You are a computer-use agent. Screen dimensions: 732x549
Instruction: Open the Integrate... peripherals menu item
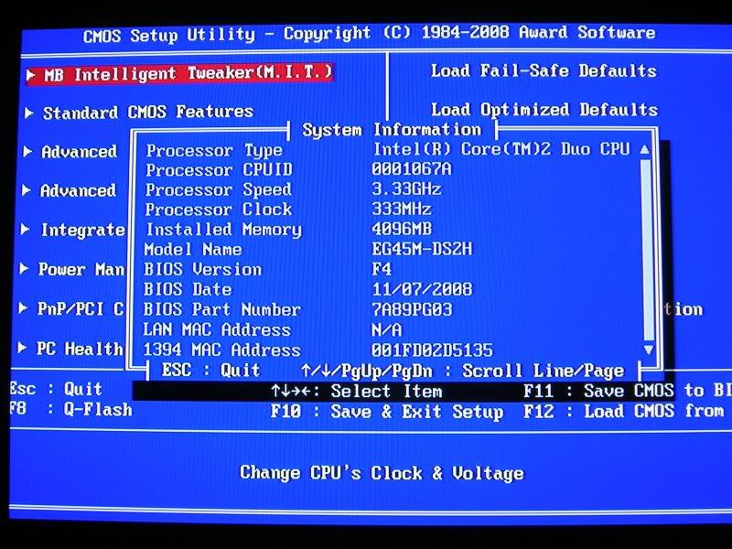tap(82, 230)
